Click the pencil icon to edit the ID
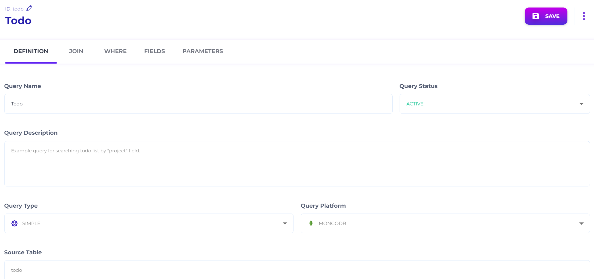The height and width of the screenshot is (279, 594). tap(29, 8)
